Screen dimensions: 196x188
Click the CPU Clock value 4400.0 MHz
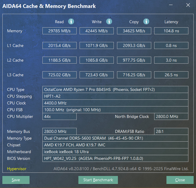point(115,103)
